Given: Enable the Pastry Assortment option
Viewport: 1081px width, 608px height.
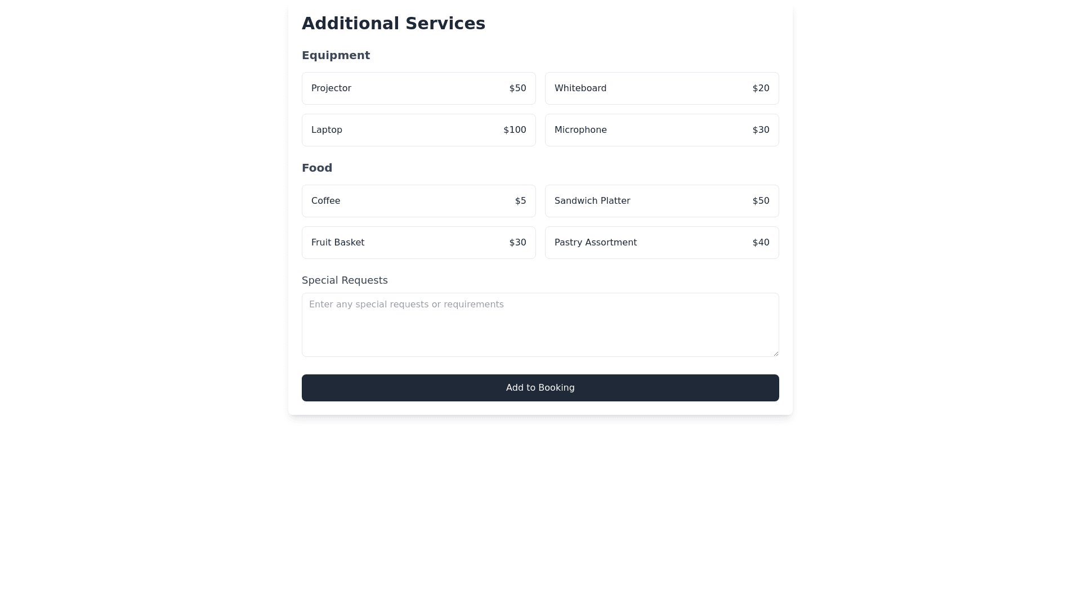Looking at the screenshot, I should coord(662,243).
